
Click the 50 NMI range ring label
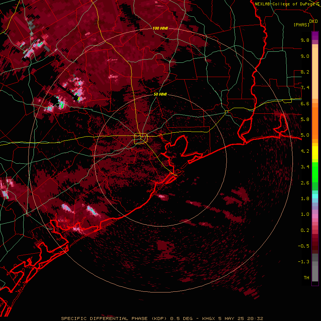pyautogui.click(x=160, y=95)
